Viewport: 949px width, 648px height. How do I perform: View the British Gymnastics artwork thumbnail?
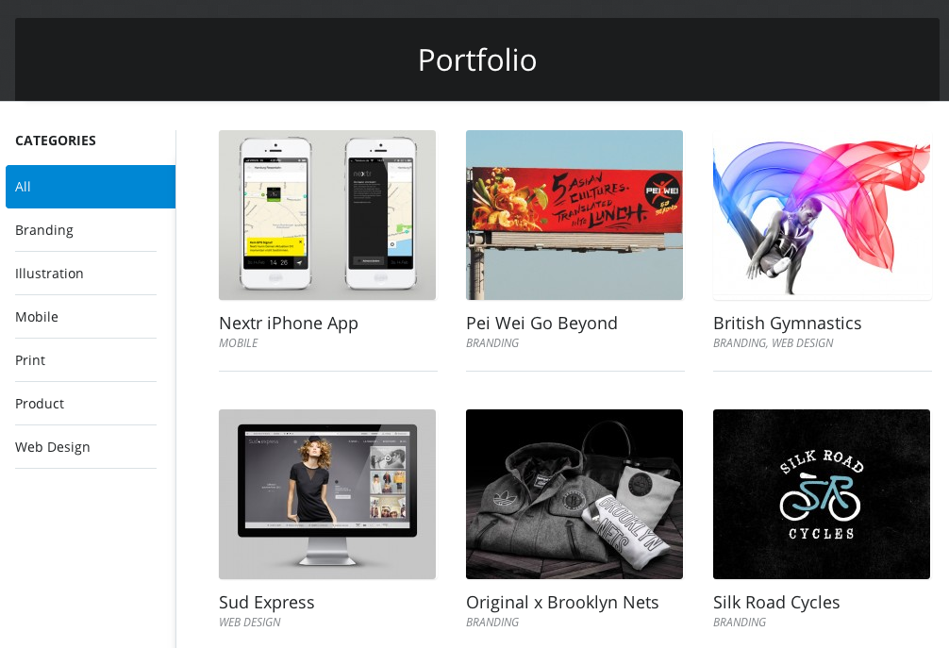point(822,215)
